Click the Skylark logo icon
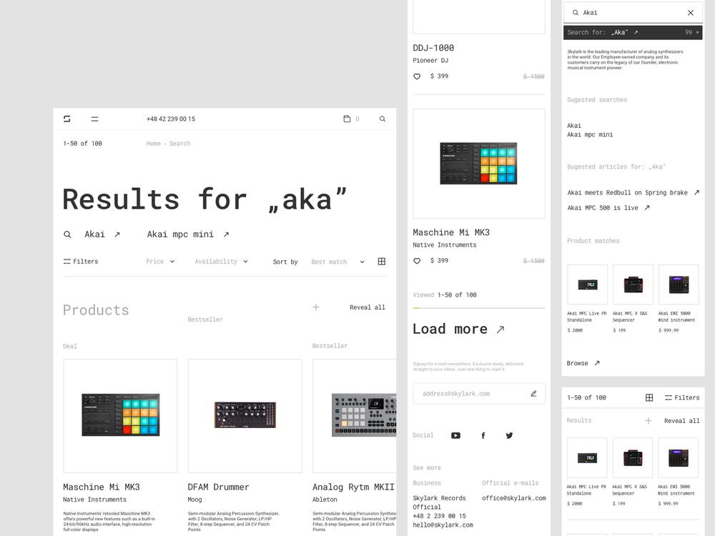Viewport: 715px width, 536px height. [x=67, y=119]
